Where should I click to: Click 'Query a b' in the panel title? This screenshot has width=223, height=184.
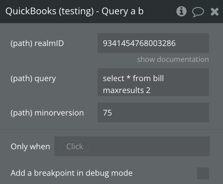[122, 12]
